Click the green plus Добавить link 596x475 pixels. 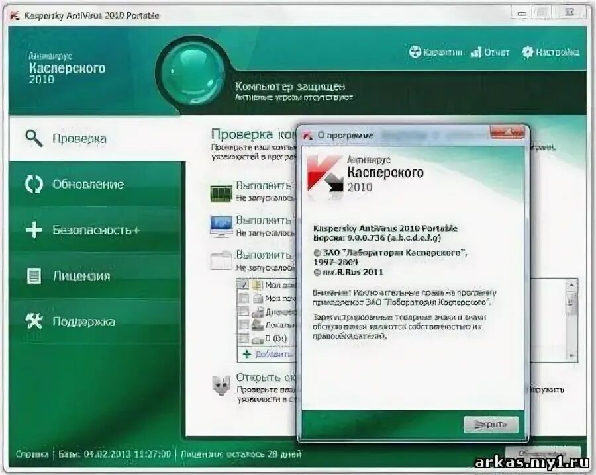(x=268, y=354)
